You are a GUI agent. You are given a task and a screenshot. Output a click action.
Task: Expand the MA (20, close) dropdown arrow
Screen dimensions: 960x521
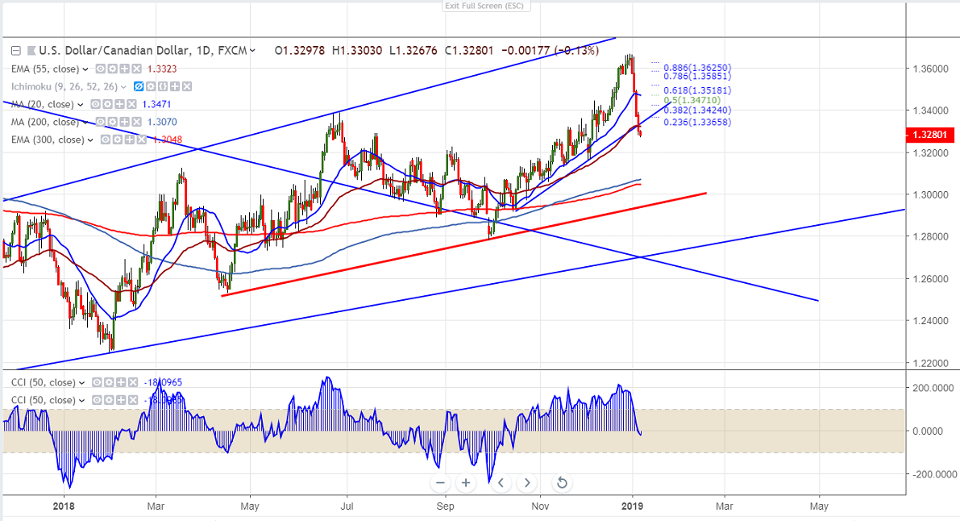tap(80, 105)
